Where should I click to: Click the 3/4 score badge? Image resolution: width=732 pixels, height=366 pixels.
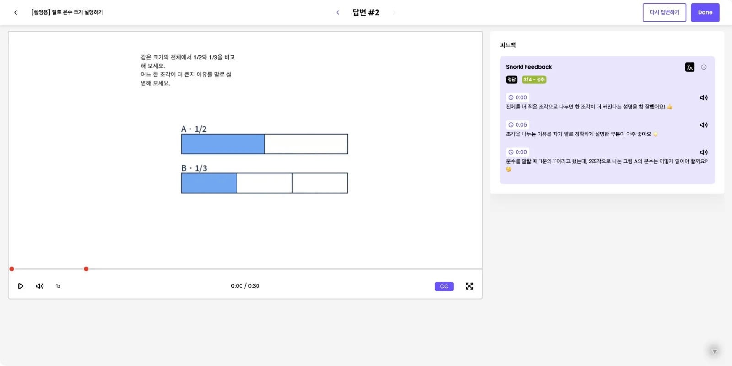tap(534, 80)
